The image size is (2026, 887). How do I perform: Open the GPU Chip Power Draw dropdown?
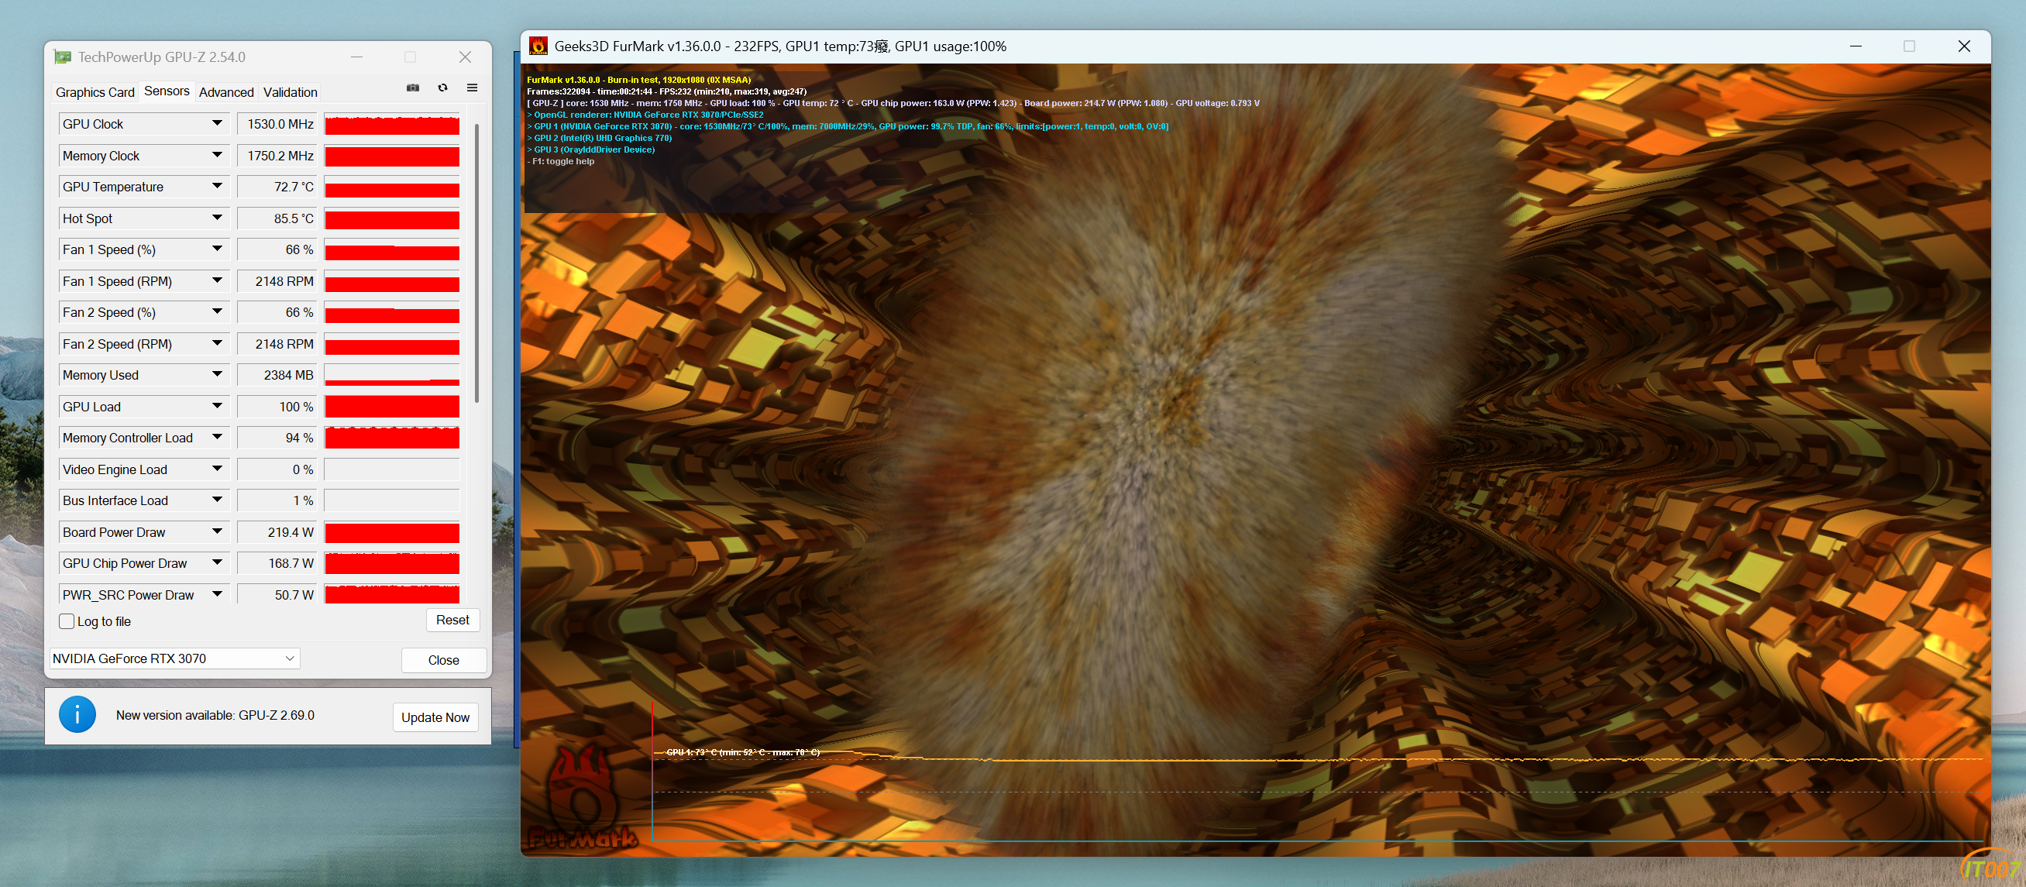point(217,563)
